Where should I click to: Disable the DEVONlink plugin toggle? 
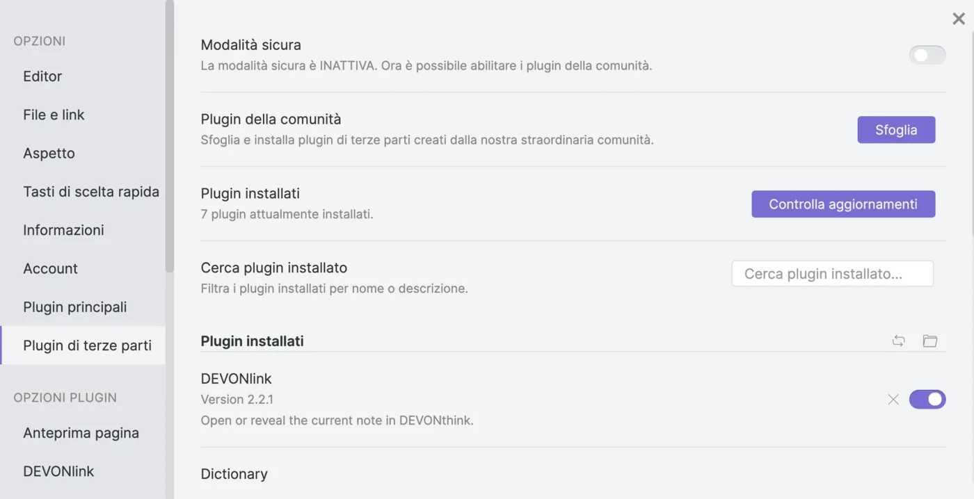[x=927, y=399]
